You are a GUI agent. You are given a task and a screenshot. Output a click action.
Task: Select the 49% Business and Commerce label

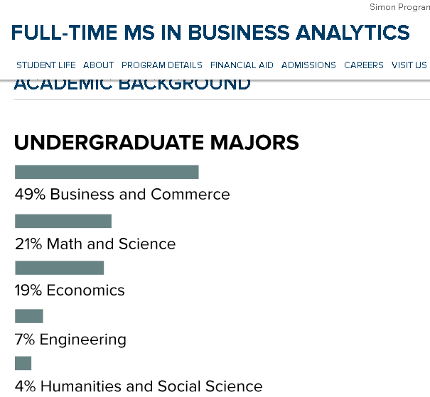coord(122,195)
